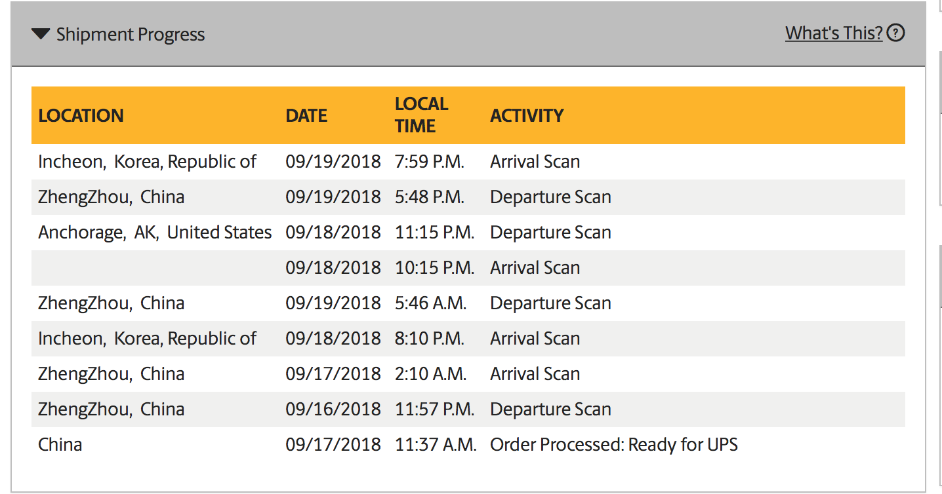Click the 09/16/2018 date cell

coord(333,409)
